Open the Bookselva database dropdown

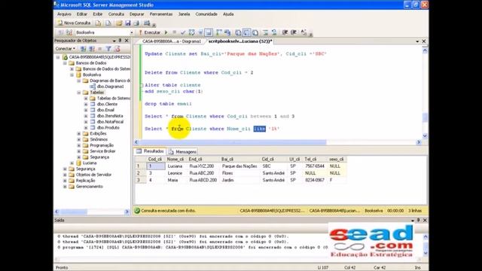[x=132, y=32]
